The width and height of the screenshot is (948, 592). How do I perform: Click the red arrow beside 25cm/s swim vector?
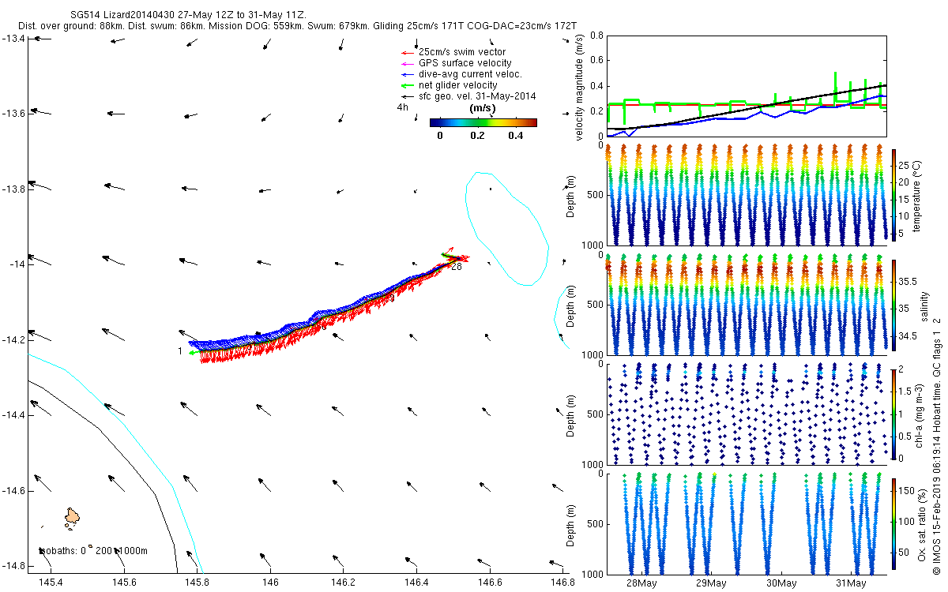tap(408, 52)
